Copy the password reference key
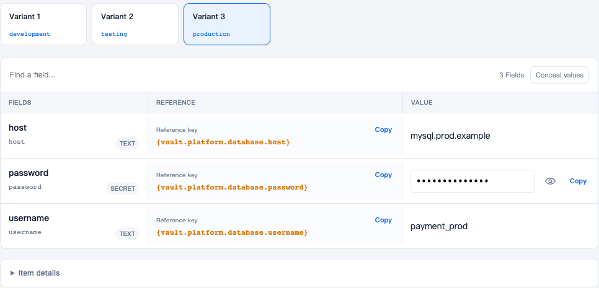 tap(383, 175)
